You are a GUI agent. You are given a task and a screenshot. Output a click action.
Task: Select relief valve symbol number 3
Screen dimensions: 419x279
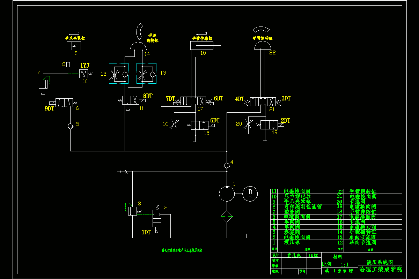[132, 211]
